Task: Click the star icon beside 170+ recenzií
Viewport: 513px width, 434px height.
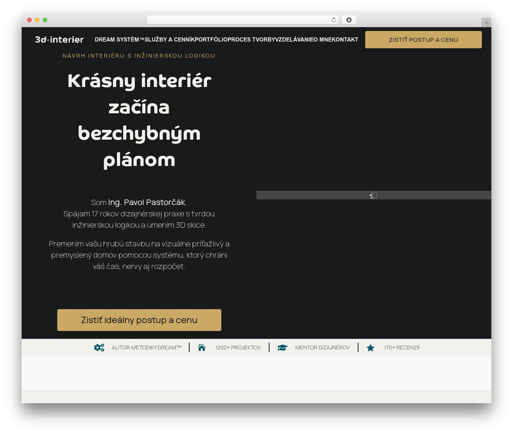Action: [371, 348]
